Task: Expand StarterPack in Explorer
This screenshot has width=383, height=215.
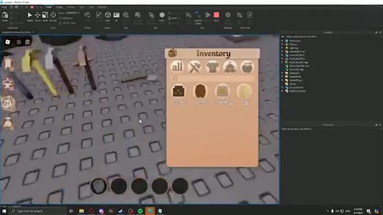Action: tap(282, 76)
